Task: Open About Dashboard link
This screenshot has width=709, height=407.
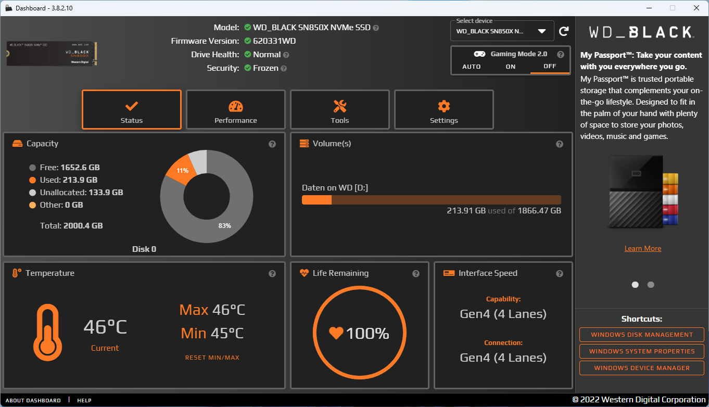Action: click(x=33, y=400)
